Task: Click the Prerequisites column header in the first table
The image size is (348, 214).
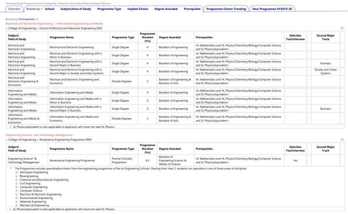Action: click(x=204, y=38)
